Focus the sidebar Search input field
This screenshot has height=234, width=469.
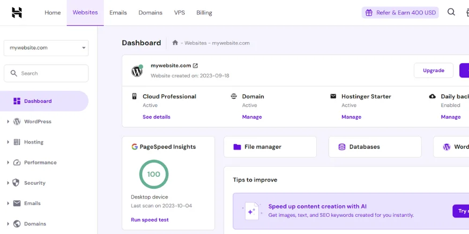pos(46,73)
